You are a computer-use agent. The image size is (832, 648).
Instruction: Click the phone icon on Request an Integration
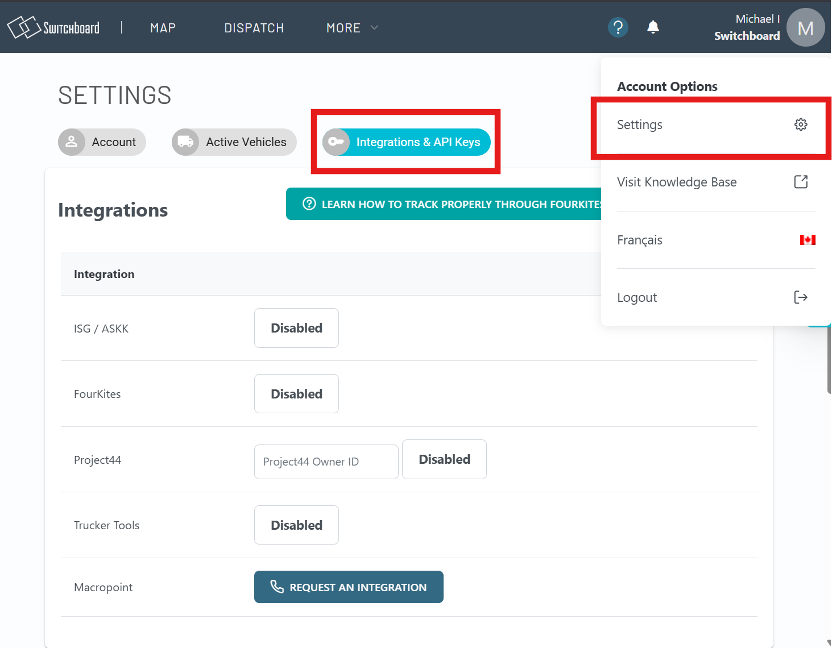coord(277,587)
